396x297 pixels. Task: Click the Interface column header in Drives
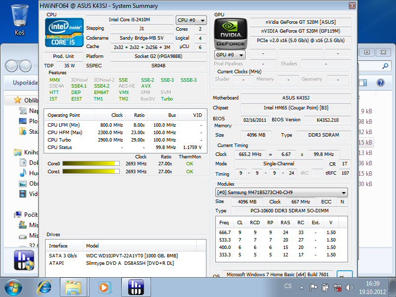(x=64, y=246)
